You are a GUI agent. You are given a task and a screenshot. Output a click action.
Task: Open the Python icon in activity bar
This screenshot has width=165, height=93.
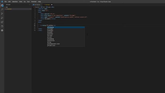point(2,30)
